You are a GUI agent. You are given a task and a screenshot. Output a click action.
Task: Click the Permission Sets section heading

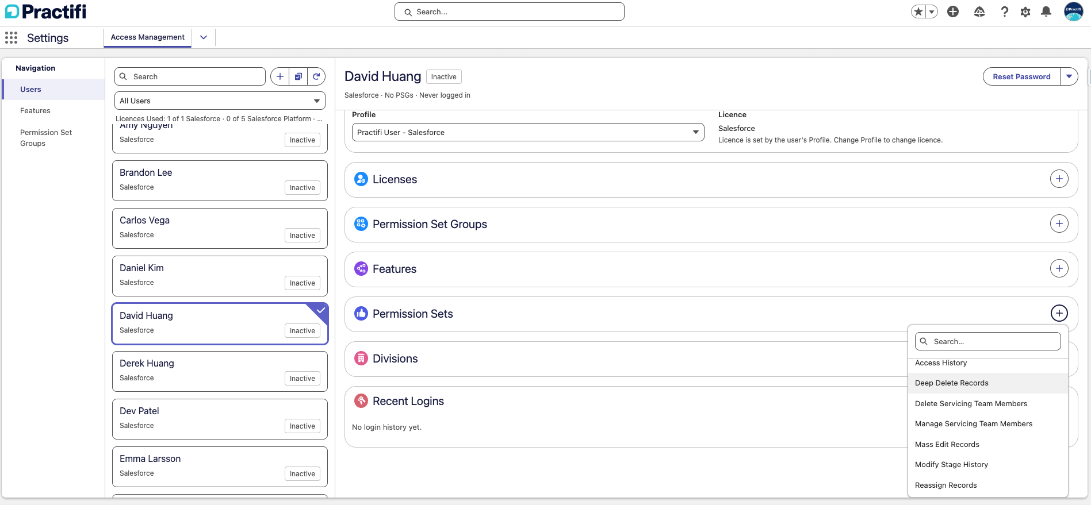tap(413, 314)
